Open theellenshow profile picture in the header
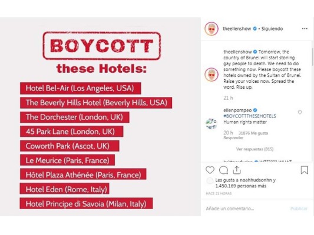Viewport: 314px width, 235px height. pos(211,29)
